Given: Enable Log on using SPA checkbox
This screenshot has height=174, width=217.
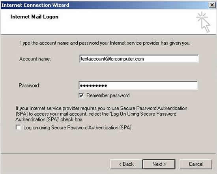Looking at the screenshot, I should (x=19, y=127).
